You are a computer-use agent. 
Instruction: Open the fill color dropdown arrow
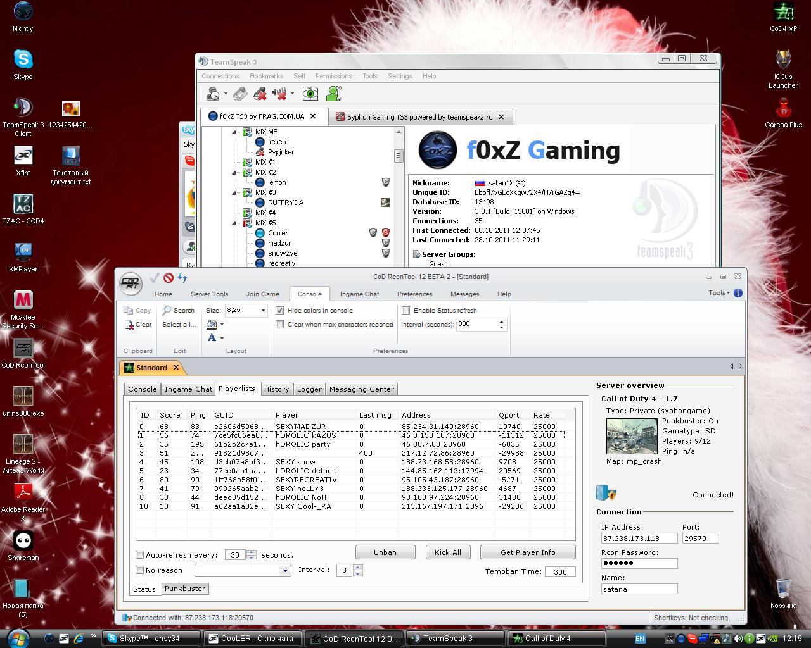click(x=222, y=325)
